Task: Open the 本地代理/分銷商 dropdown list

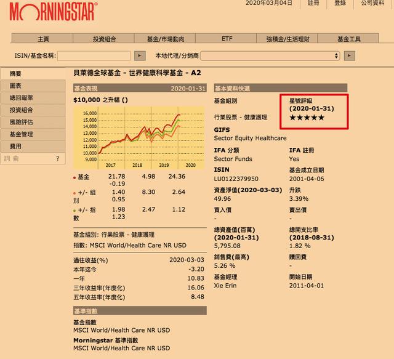Action: coord(270,56)
